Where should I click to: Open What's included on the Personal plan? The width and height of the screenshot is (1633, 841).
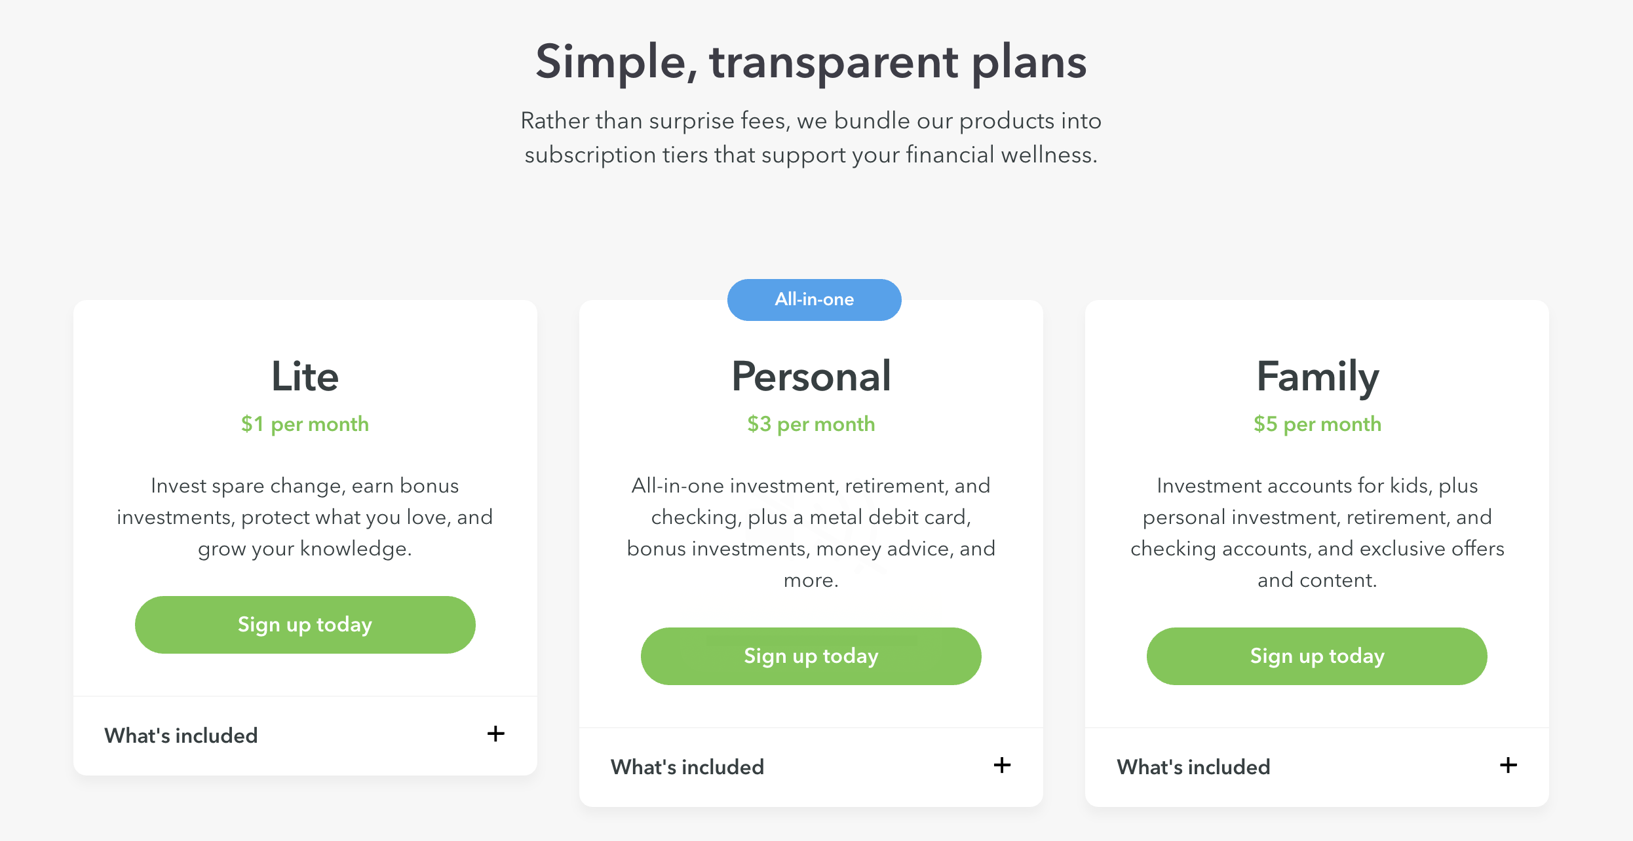pyautogui.click(x=687, y=766)
